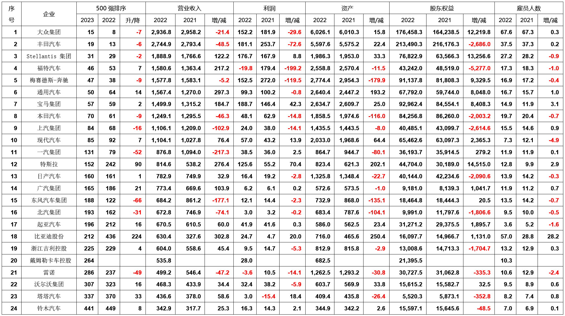Select the 广汽集团 cell

[x=49, y=188]
